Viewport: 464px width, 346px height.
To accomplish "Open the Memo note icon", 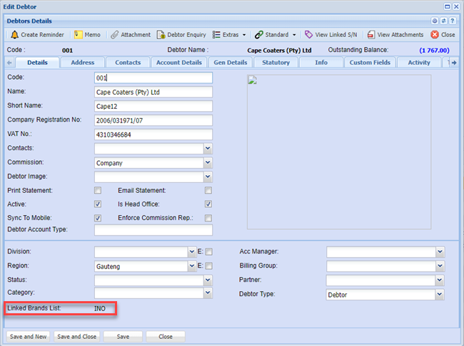I will click(78, 35).
